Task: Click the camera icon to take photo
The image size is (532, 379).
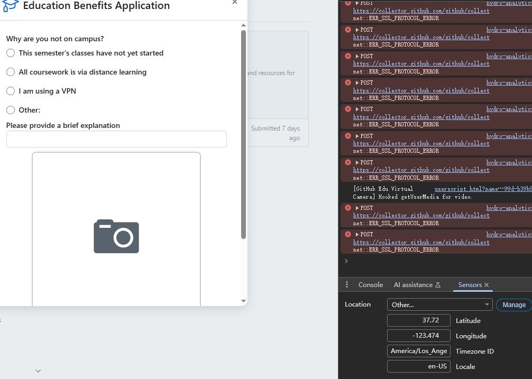Action: pos(116,236)
